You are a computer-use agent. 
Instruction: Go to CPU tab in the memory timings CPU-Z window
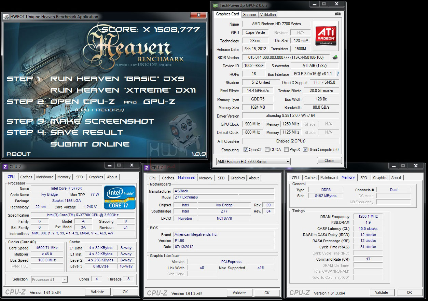click(295, 178)
